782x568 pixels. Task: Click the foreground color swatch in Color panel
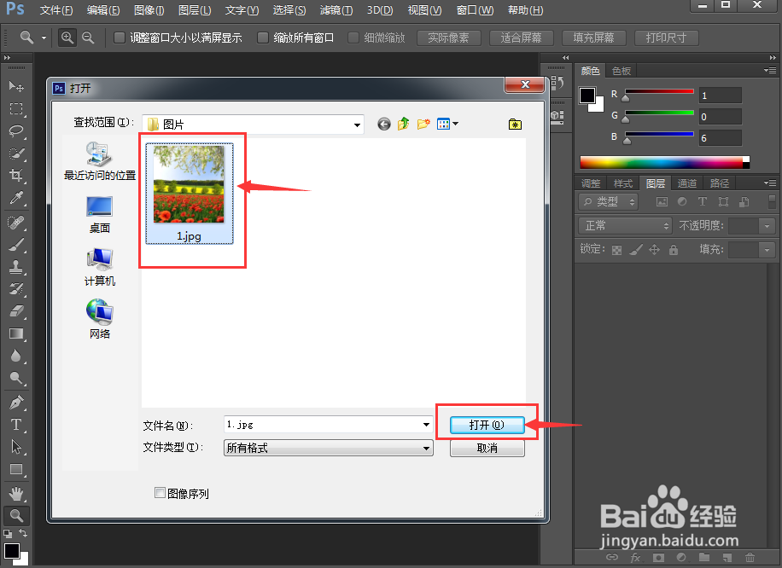[587, 96]
